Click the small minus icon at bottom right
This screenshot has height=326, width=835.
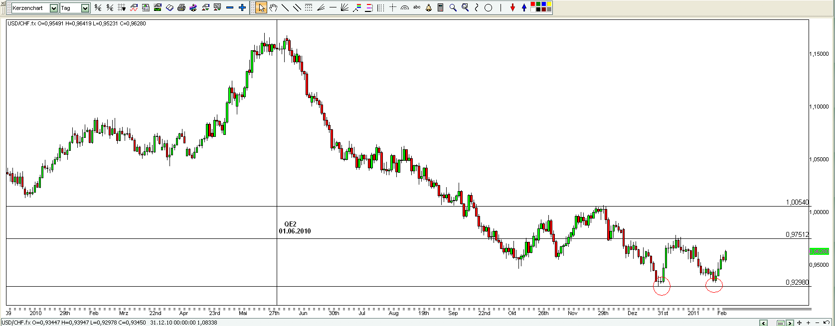817,323
